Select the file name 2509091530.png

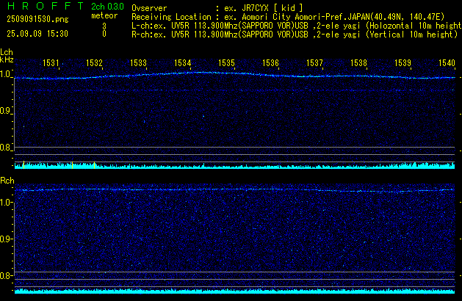coord(37,19)
